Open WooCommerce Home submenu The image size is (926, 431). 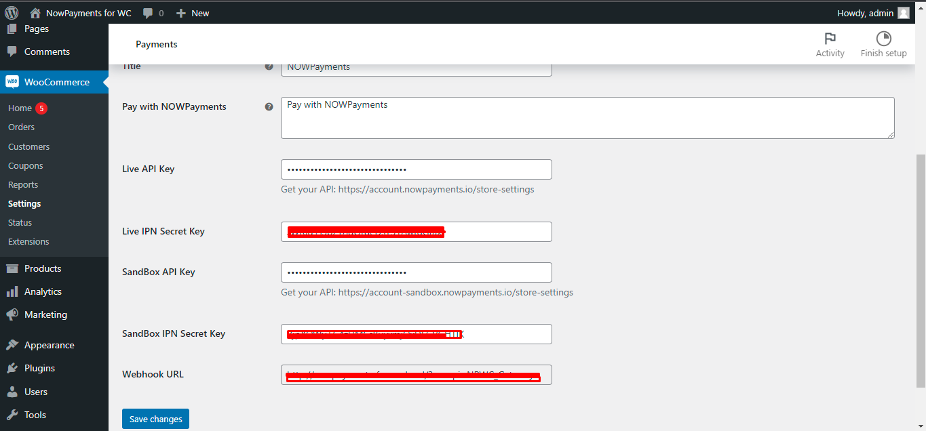point(20,108)
